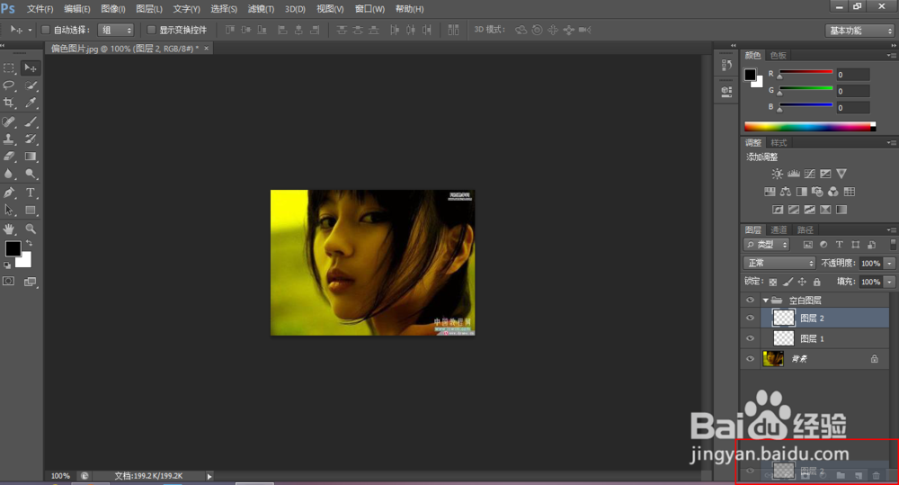Viewport: 899px width, 485px height.
Task: Select the Crop tool
Action: [9, 103]
